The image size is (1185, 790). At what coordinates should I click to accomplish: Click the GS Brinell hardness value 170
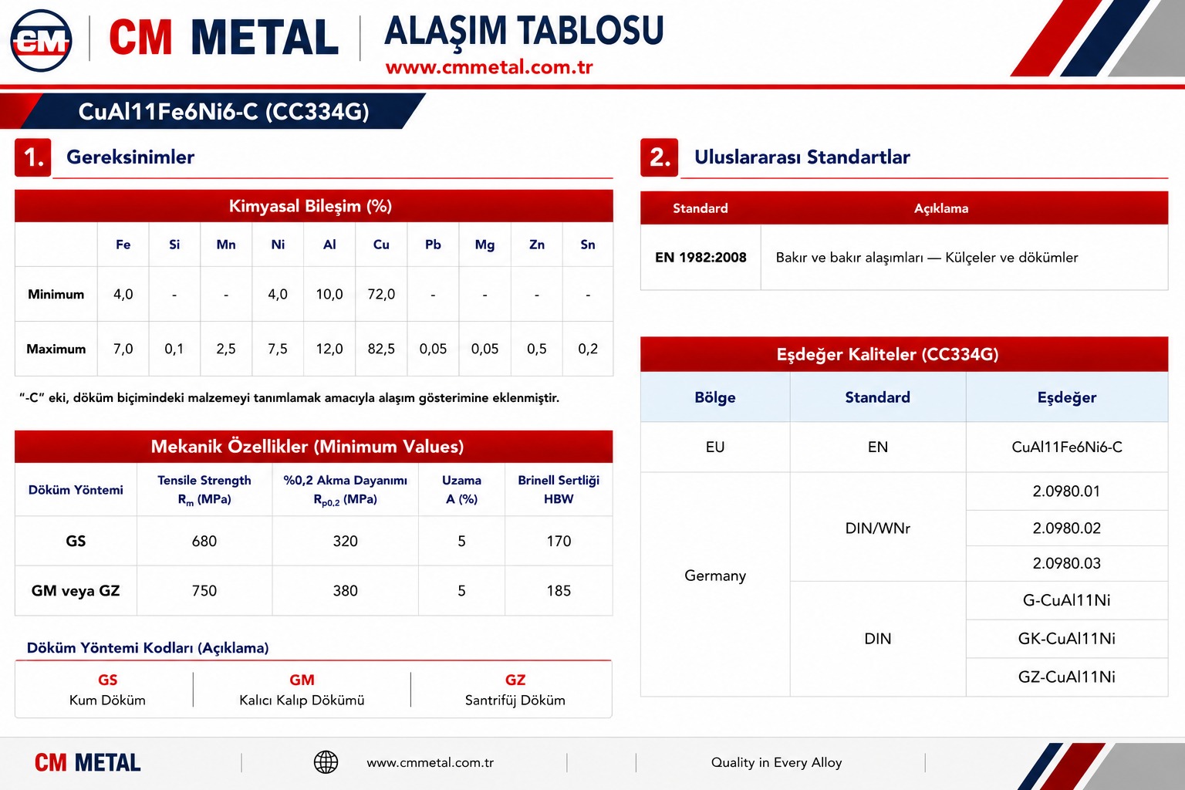pyautogui.click(x=559, y=542)
